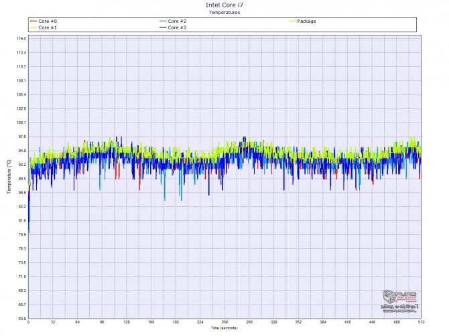Screen dimensions: 449x336
Task: Click the Temperature (°C) axis label
Action: (x=9, y=177)
